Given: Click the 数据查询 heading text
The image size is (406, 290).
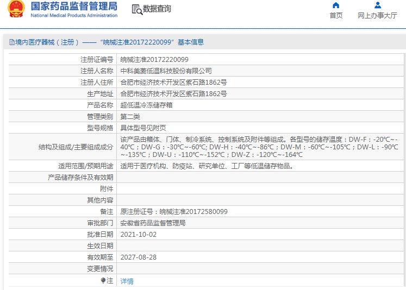Looking at the screenshot, I should (x=157, y=9).
